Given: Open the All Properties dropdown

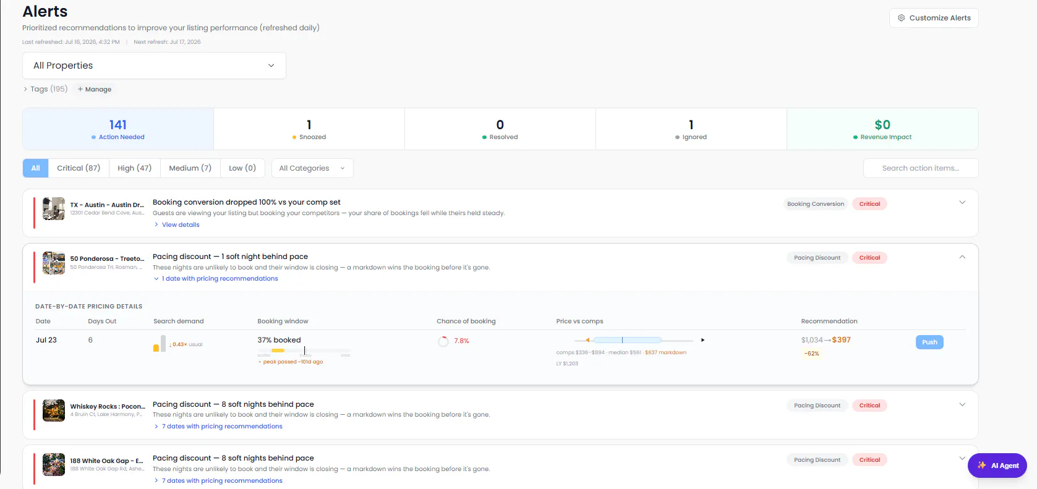Looking at the screenshot, I should 154,66.
